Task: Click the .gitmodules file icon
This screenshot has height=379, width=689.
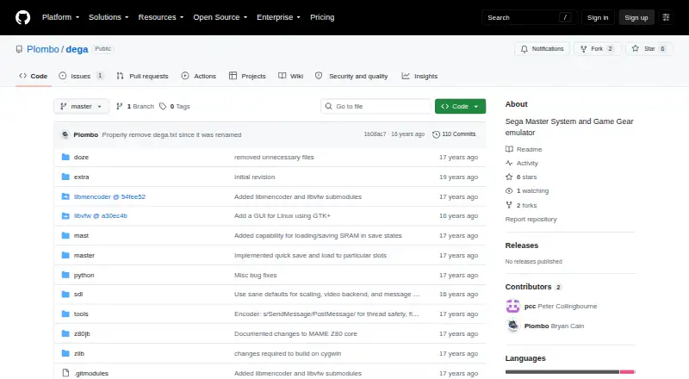Action: [65, 373]
